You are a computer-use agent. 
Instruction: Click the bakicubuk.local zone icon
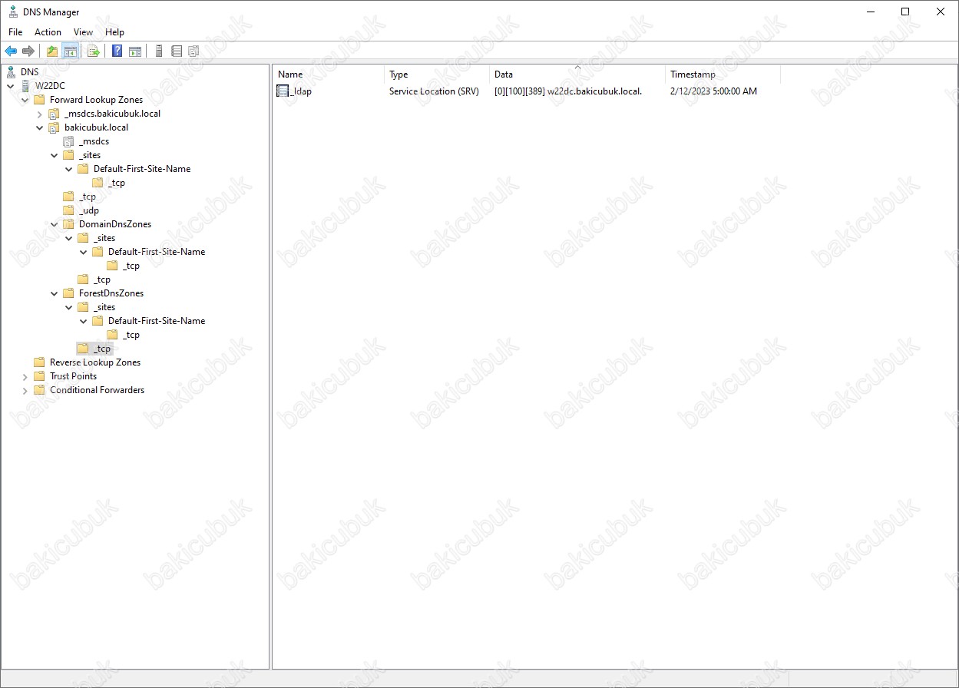(x=54, y=127)
